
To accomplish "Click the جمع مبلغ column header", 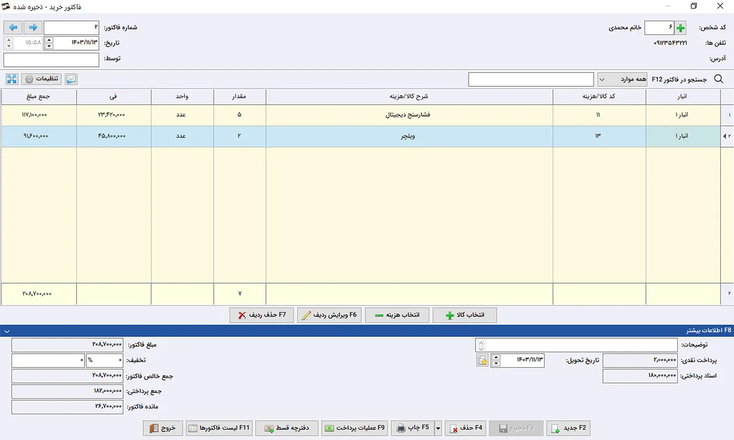I will 39,97.
